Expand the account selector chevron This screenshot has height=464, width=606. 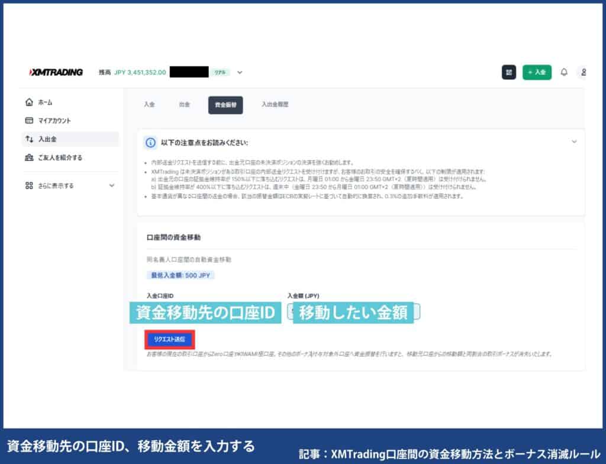240,72
